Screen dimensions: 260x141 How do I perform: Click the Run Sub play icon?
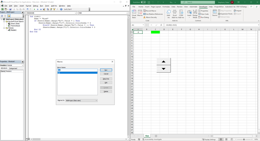pos(35,9)
